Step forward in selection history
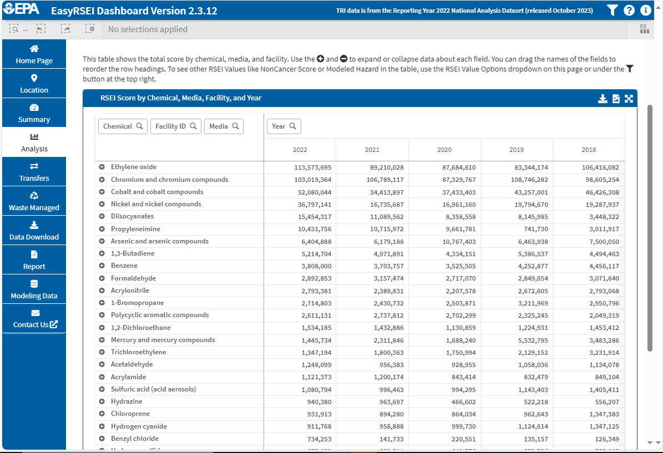The height and width of the screenshot is (453, 663). click(x=65, y=29)
